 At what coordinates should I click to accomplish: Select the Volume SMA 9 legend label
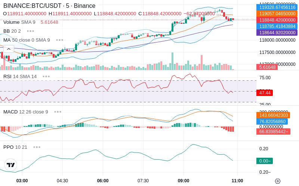coord(19,22)
